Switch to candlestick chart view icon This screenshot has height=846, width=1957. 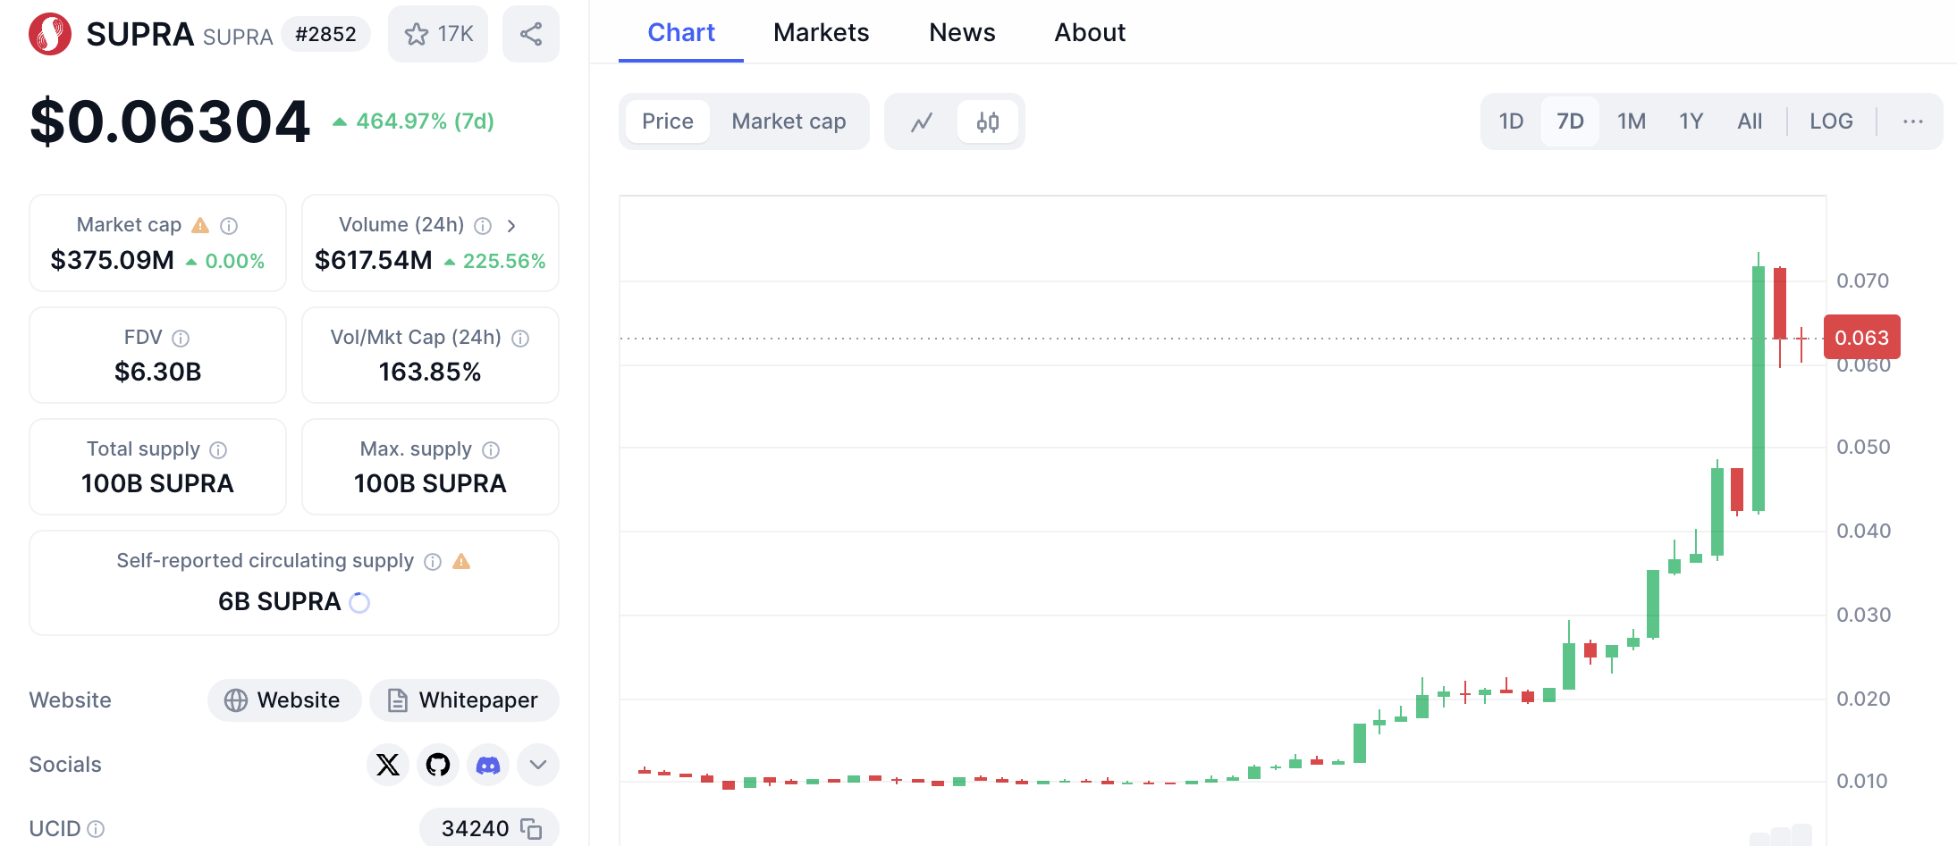(988, 121)
